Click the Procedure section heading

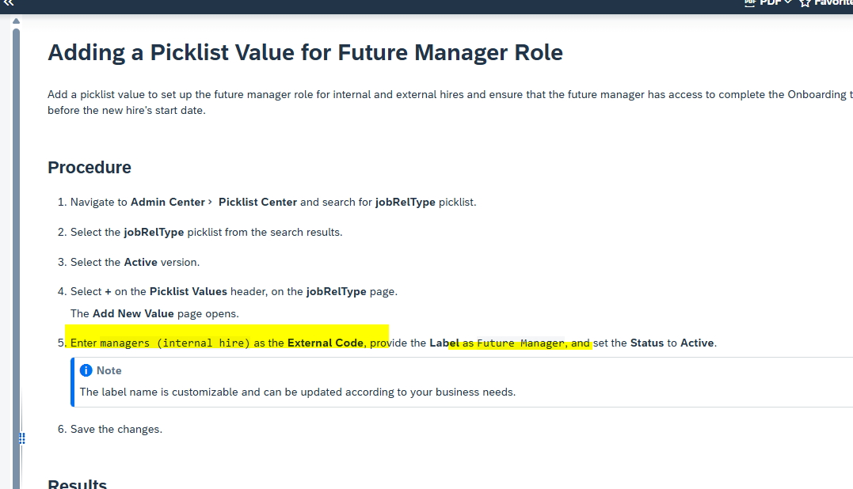[x=89, y=168]
